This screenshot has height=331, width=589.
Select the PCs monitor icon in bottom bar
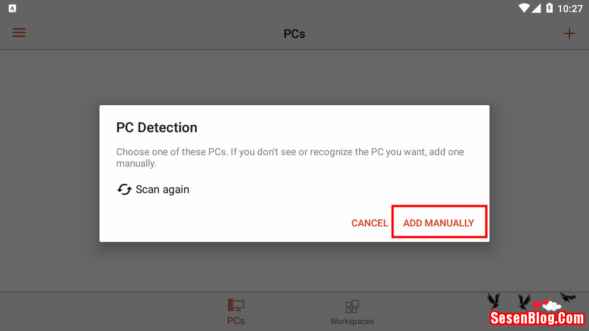[x=236, y=306]
